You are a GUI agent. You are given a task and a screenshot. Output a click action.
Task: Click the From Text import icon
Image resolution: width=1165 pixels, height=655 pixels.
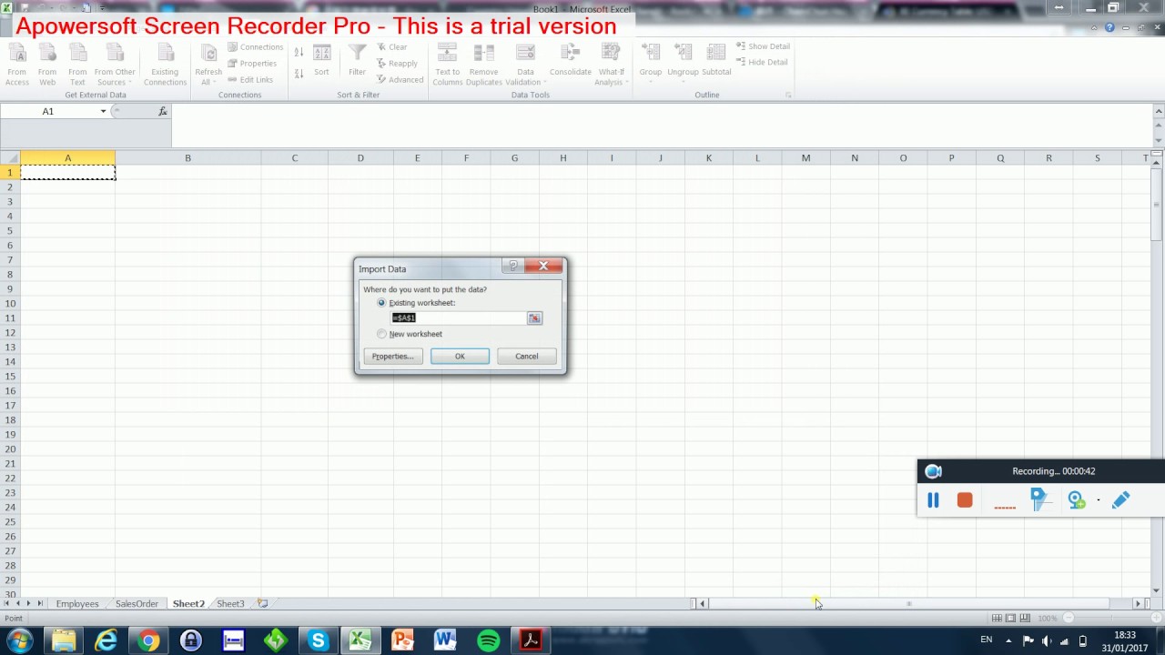point(77,64)
